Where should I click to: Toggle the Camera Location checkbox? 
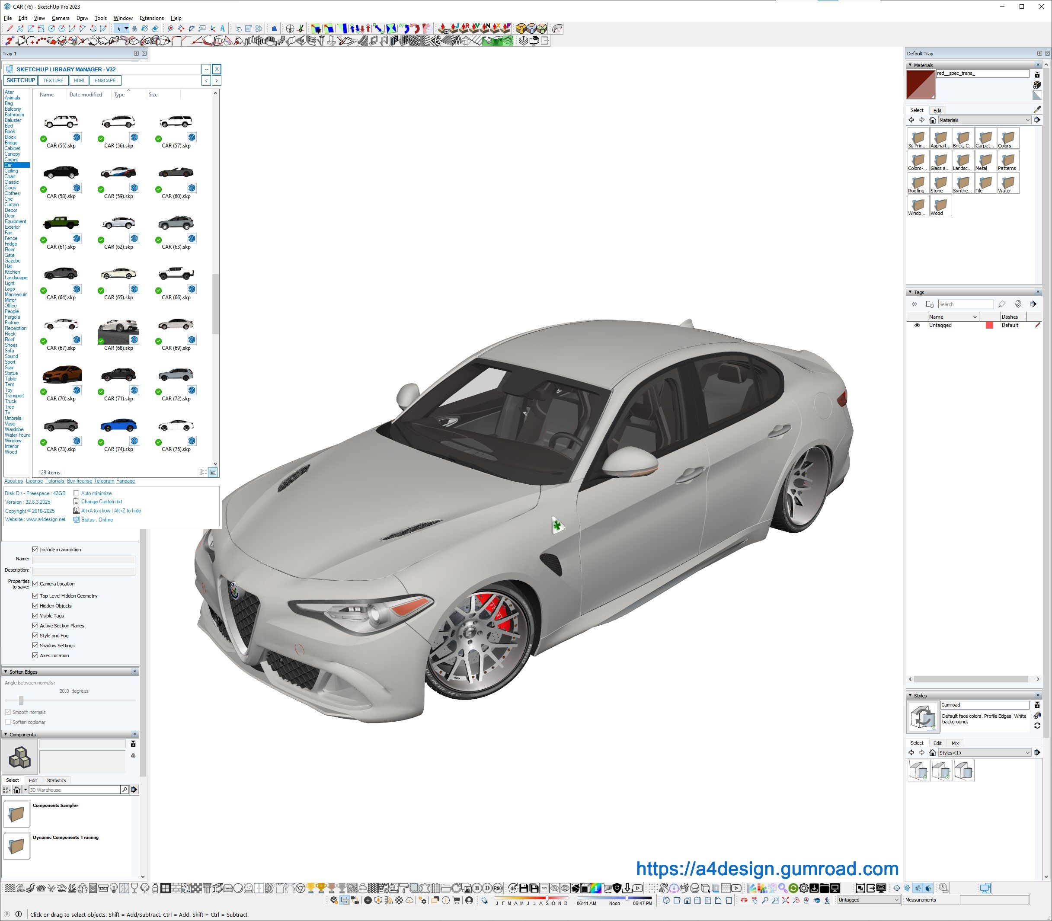(x=35, y=583)
